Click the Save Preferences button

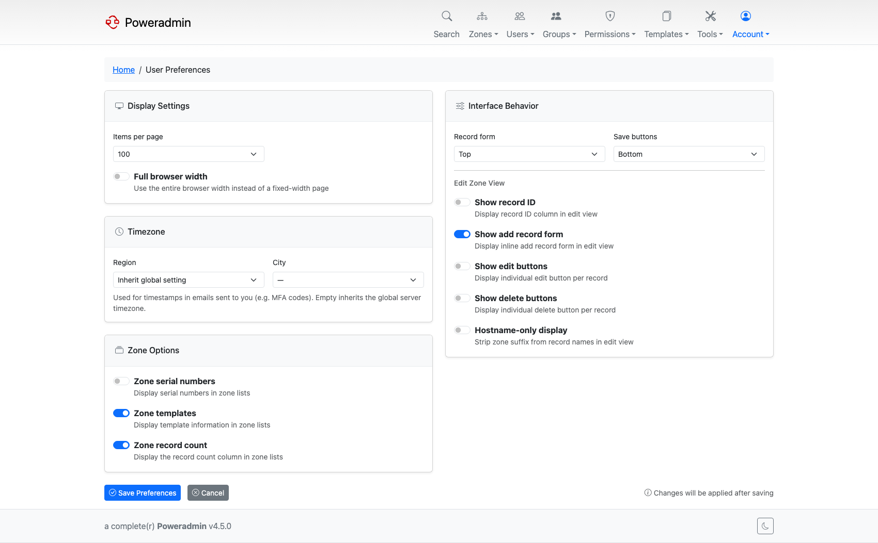[x=143, y=492]
